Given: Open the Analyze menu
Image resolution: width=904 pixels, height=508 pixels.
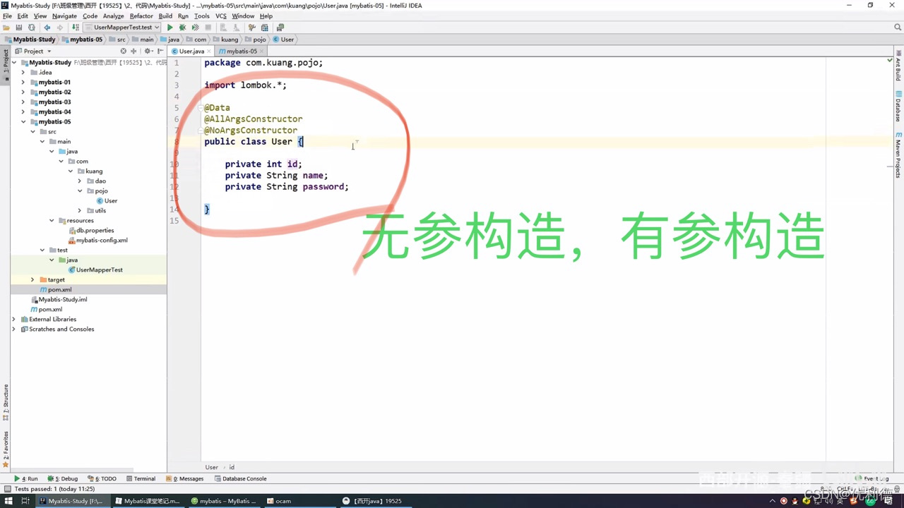Looking at the screenshot, I should click(113, 16).
